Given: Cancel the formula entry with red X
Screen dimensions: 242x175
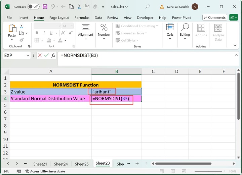Looking at the screenshot, I should (x=40, y=55).
